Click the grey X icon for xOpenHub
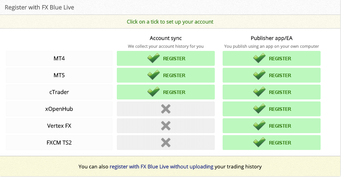 tap(166, 109)
